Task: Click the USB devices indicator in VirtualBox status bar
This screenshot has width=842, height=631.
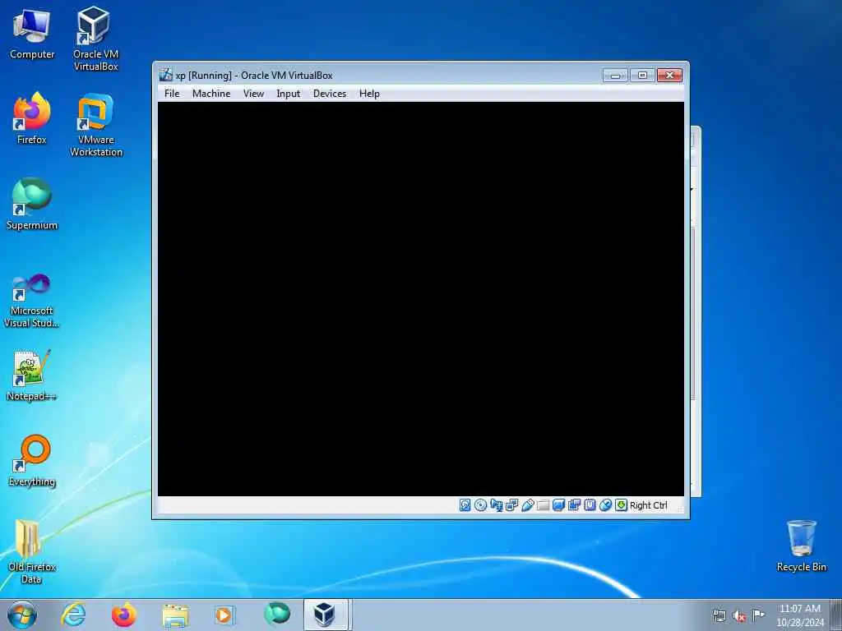Action: tap(527, 505)
